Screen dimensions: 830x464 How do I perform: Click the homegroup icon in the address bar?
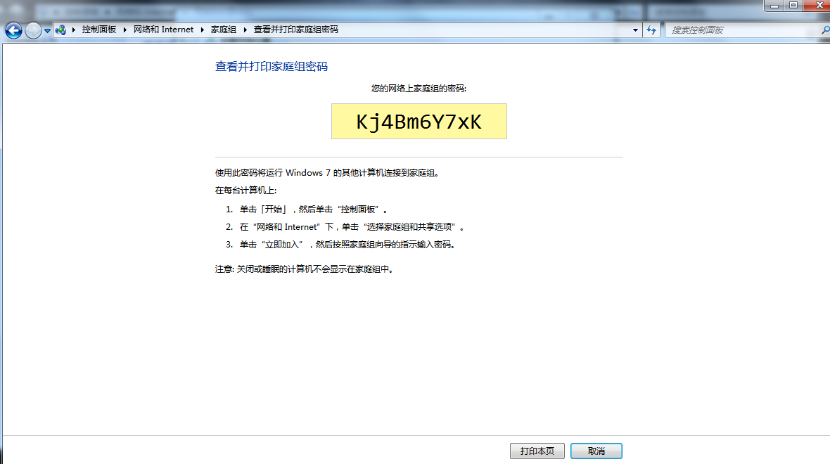tap(62, 30)
